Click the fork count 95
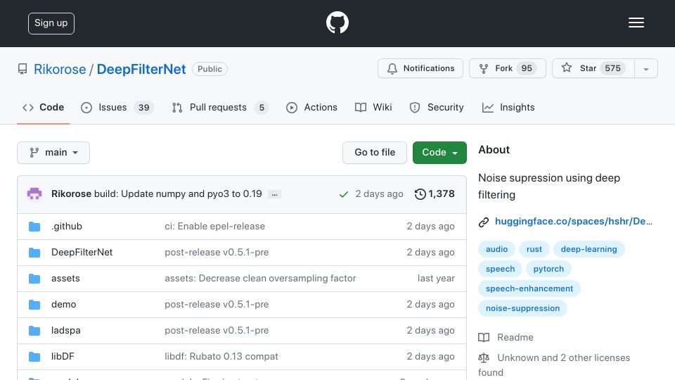This screenshot has height=380, width=675. (527, 68)
